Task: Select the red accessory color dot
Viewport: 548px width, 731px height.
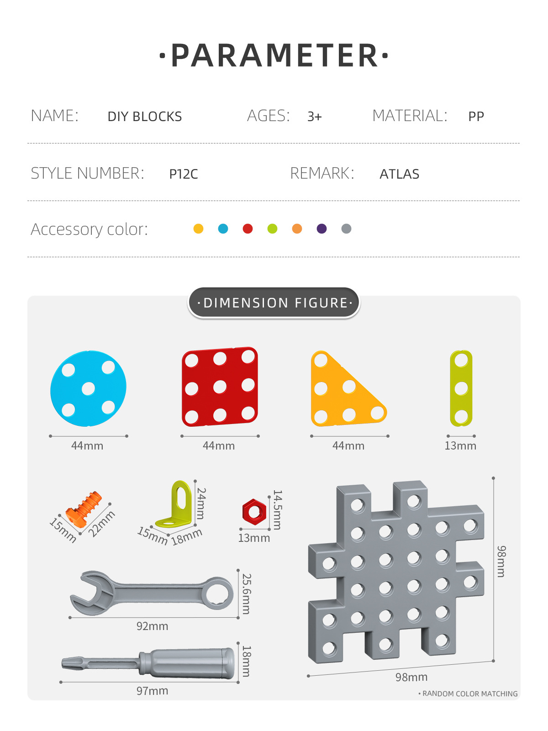Action: click(x=248, y=229)
